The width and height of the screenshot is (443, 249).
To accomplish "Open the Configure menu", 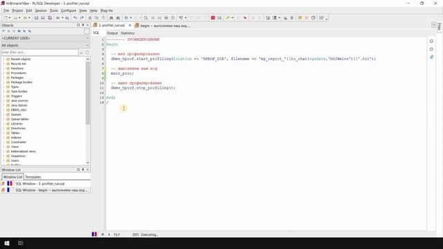I will tap(69, 10).
